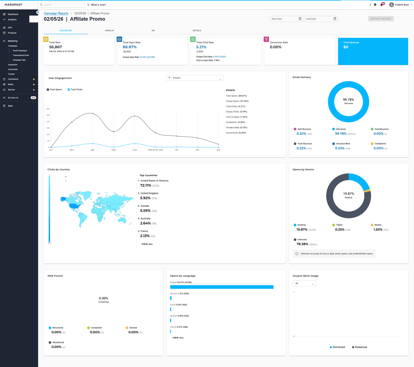Click the What's new lightbulb icon
This screenshot has width=414, height=367.
coord(88,5)
